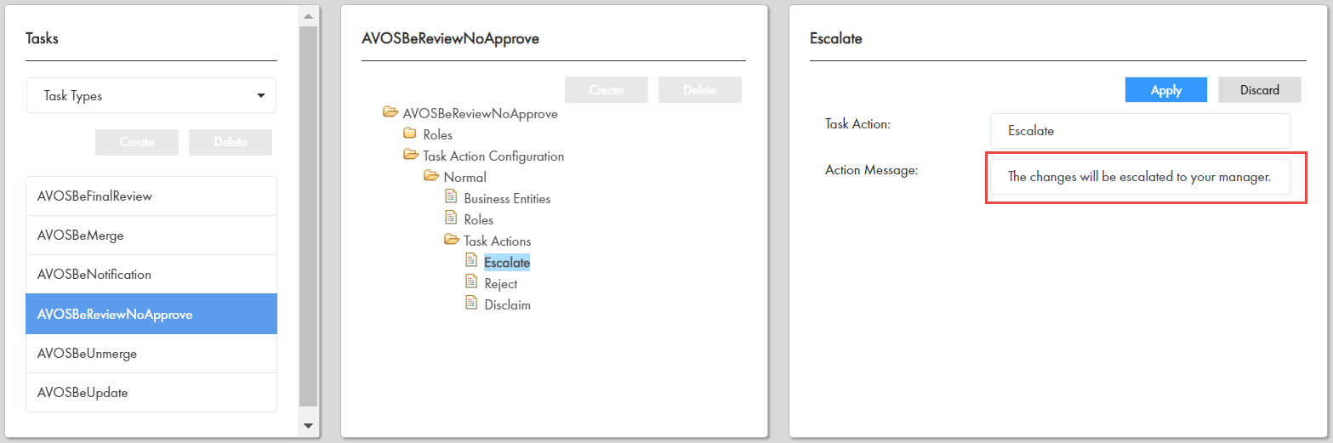Click the Roles document icon under Normal
Image resolution: width=1333 pixels, height=443 pixels.
pos(451,219)
